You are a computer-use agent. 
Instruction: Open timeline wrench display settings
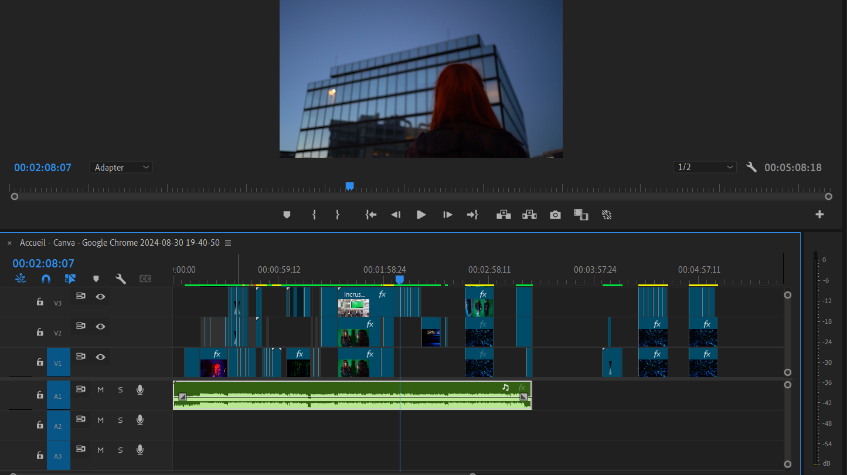pos(121,279)
